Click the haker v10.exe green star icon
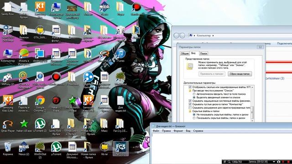The height and width of the screenshot is (164, 292). (x=24, y=124)
